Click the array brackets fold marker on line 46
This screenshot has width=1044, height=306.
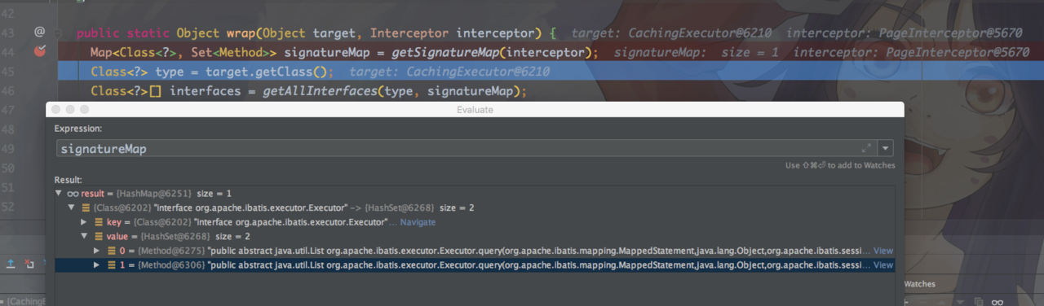155,91
